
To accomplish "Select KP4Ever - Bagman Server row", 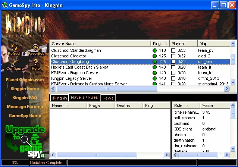I will click(140, 73).
